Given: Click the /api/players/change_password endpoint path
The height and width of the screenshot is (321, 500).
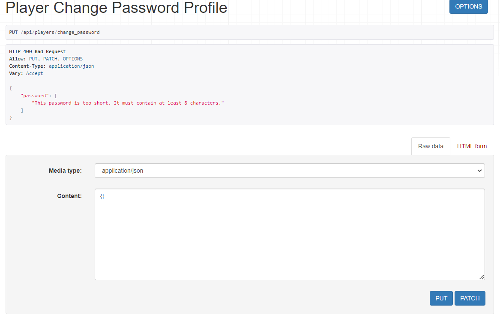Looking at the screenshot, I should click(x=60, y=32).
